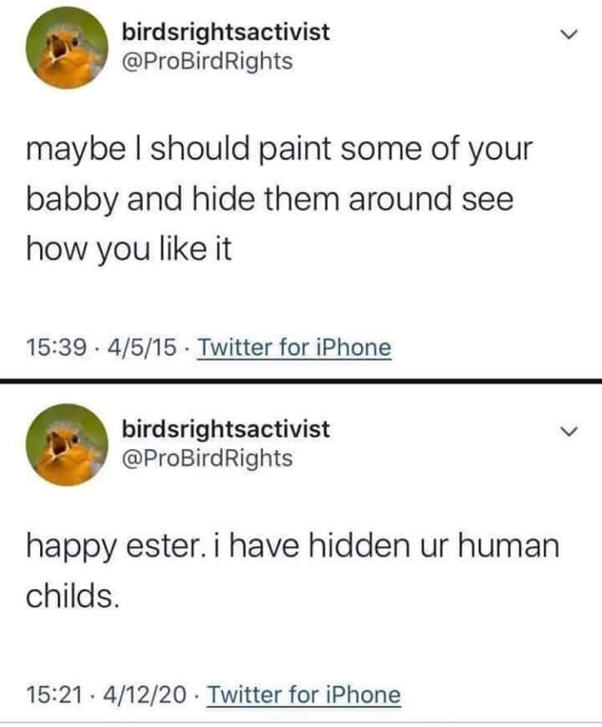The image size is (602, 727).
Task: Click the word 'childs.' in second tweet
Action: 72,596
